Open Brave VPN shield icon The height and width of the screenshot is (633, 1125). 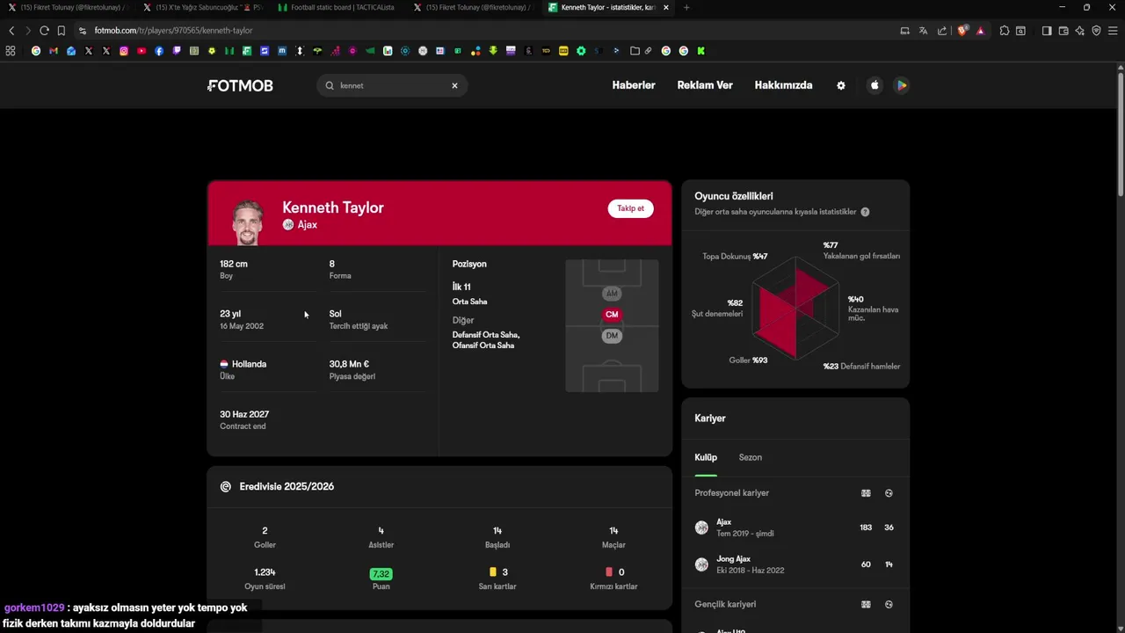pyautogui.click(x=1096, y=31)
